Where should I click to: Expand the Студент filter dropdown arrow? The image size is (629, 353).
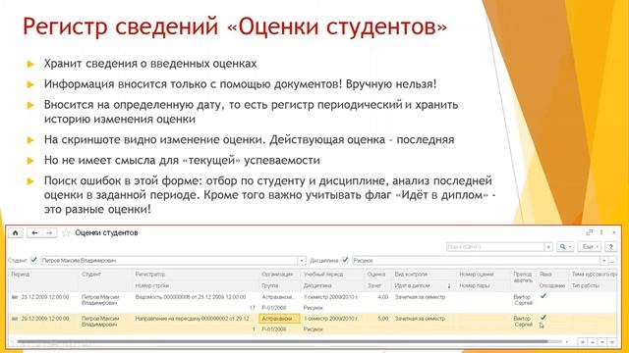tap(302, 261)
